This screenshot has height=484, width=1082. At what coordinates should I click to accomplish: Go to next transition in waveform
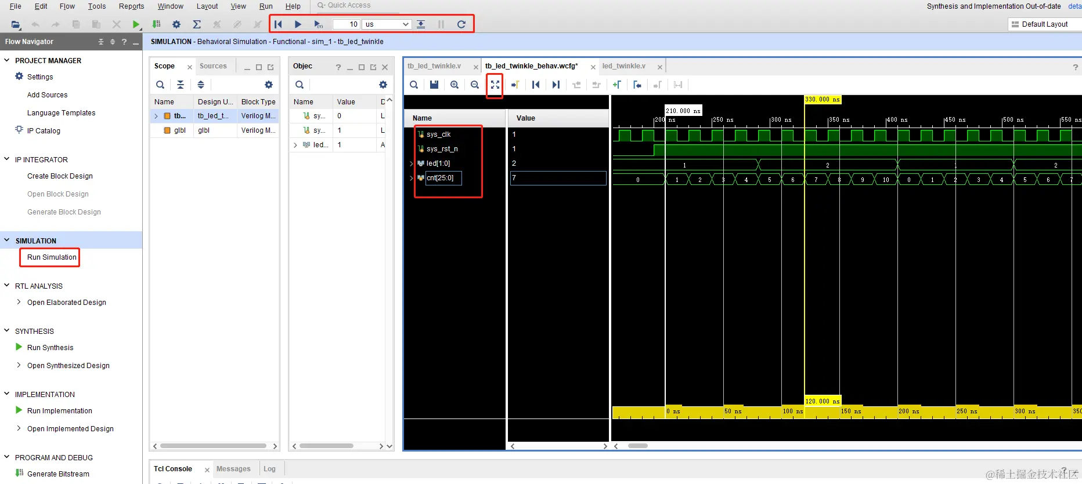tap(597, 85)
